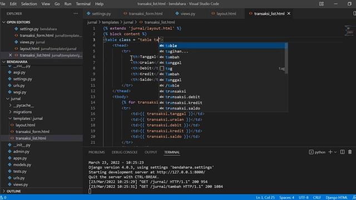Change end of line sequence CRLF

[x=317, y=198]
